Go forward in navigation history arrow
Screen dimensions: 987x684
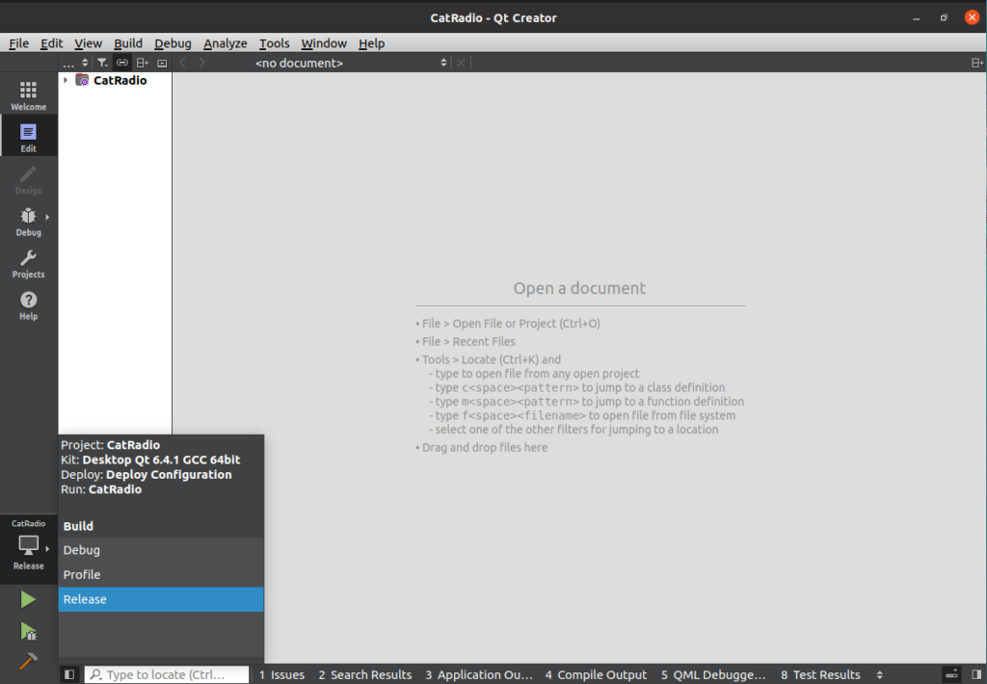[x=201, y=63]
